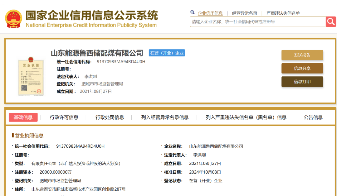
Task: Click the red search magnifier button
Action: 331,22
